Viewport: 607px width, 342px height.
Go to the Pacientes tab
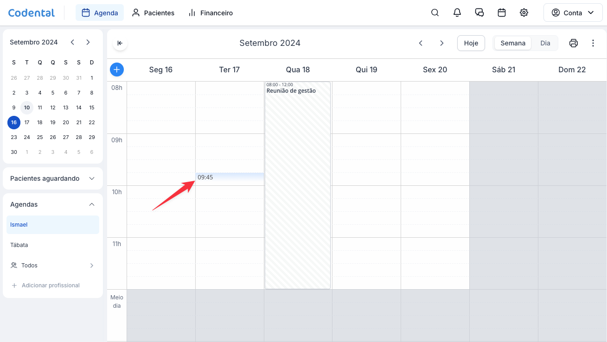click(x=153, y=13)
